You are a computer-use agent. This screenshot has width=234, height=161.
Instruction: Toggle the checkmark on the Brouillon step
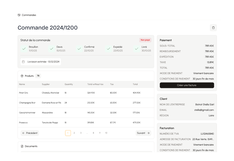24,49
